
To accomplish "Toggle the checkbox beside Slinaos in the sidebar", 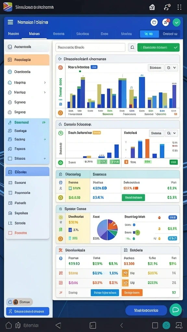I will tap(10, 158).
